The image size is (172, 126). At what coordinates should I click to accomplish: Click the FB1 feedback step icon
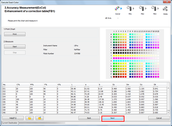tap(129, 8)
